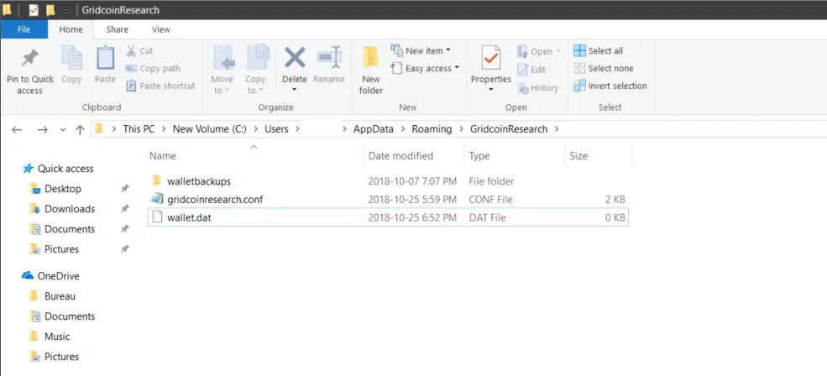Expand the Properties dropdown arrow
827x376 pixels.
pos(491,90)
